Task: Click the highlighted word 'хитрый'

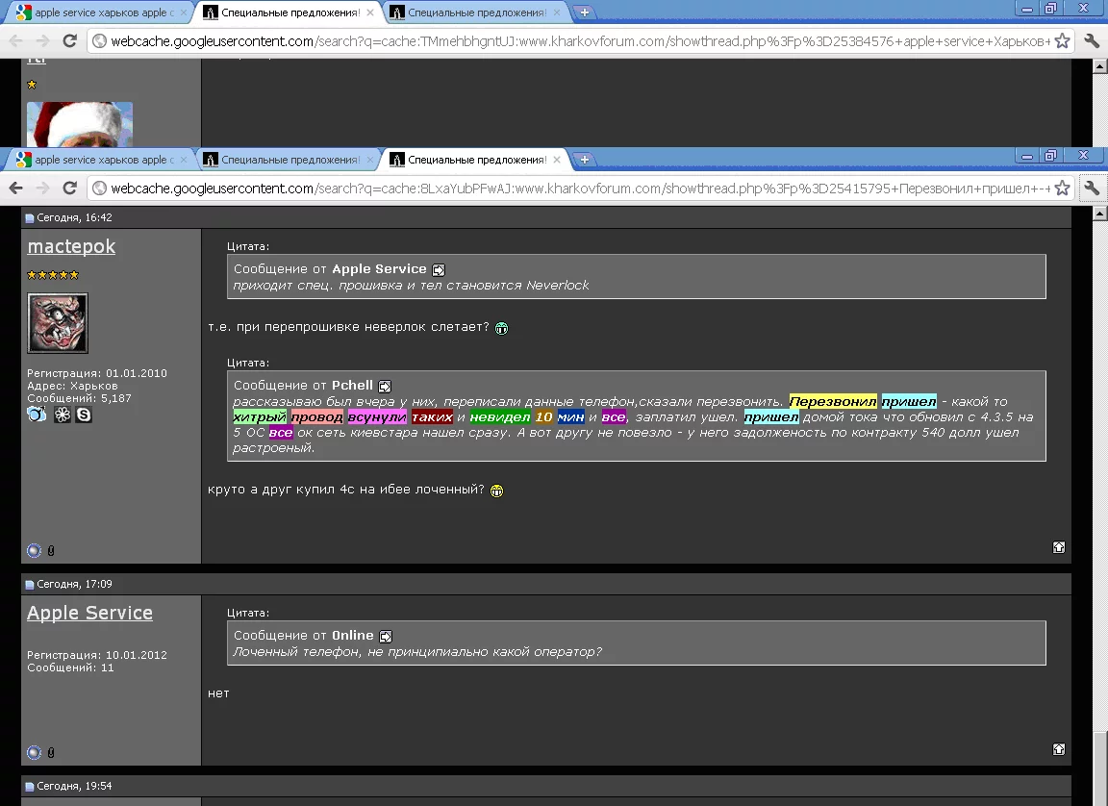Action: (x=260, y=416)
